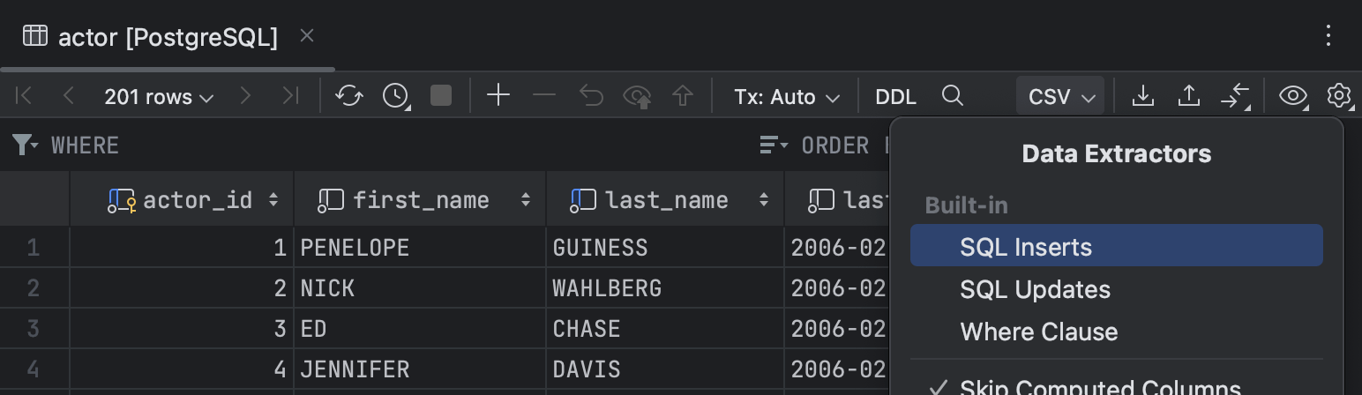This screenshot has height=395, width=1362.
Task: Open the CSV data extractor dropdown
Action: [1060, 96]
